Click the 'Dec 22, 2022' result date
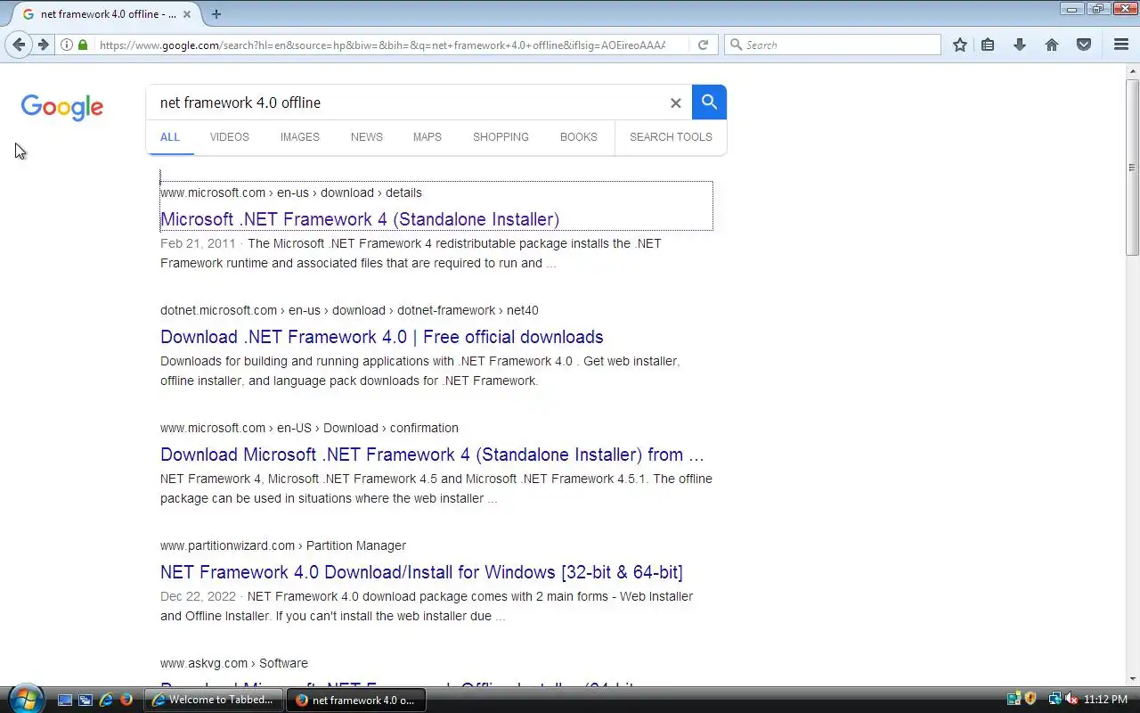The height and width of the screenshot is (713, 1140). [x=198, y=596]
